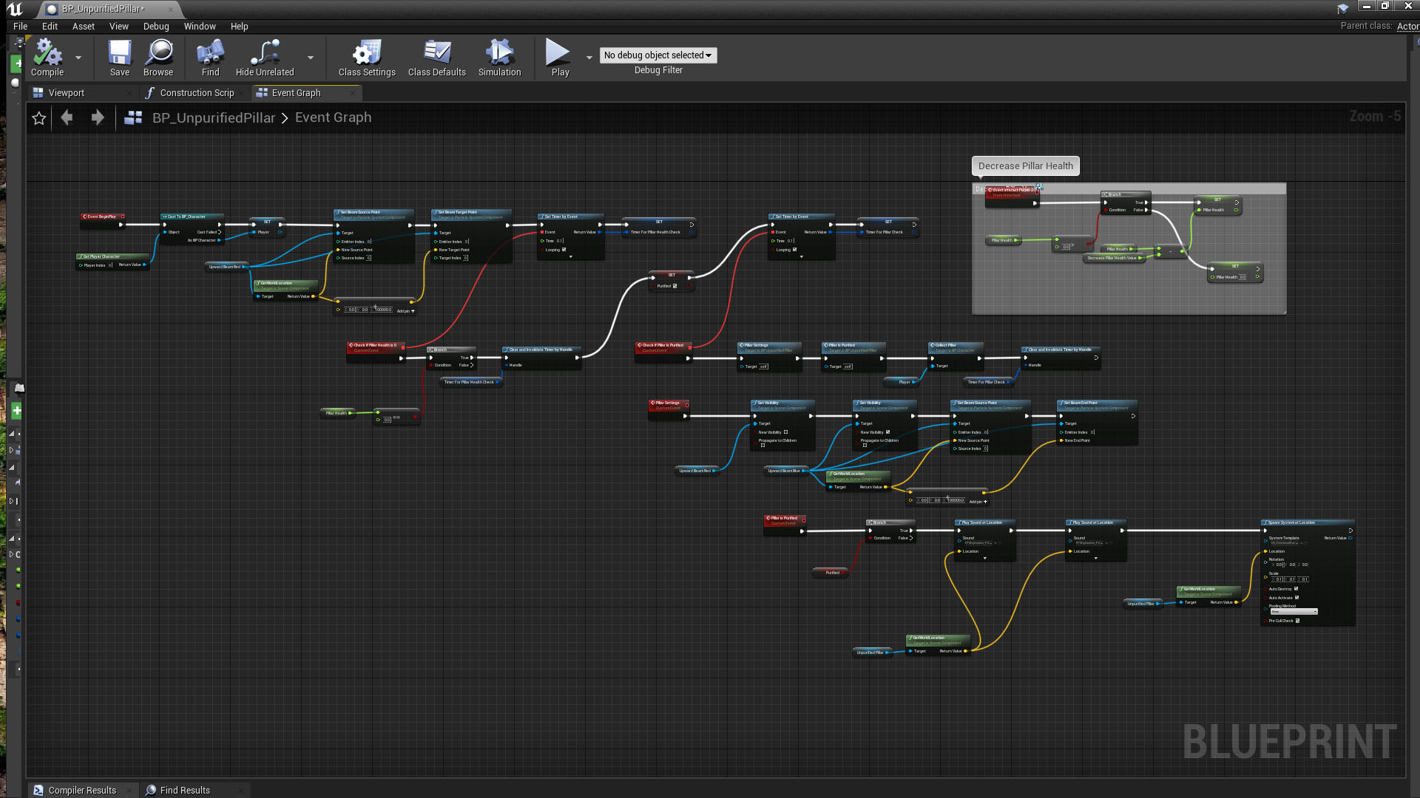The image size is (1420, 798).
Task: Bookmark graph with star icon
Action: click(39, 118)
